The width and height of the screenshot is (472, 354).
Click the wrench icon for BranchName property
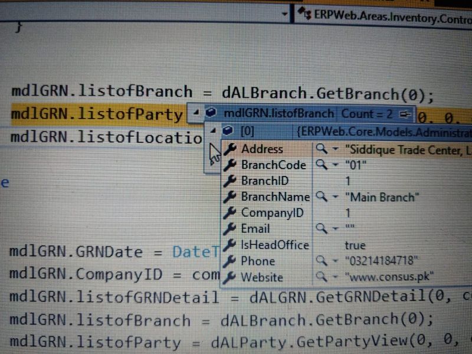230,196
